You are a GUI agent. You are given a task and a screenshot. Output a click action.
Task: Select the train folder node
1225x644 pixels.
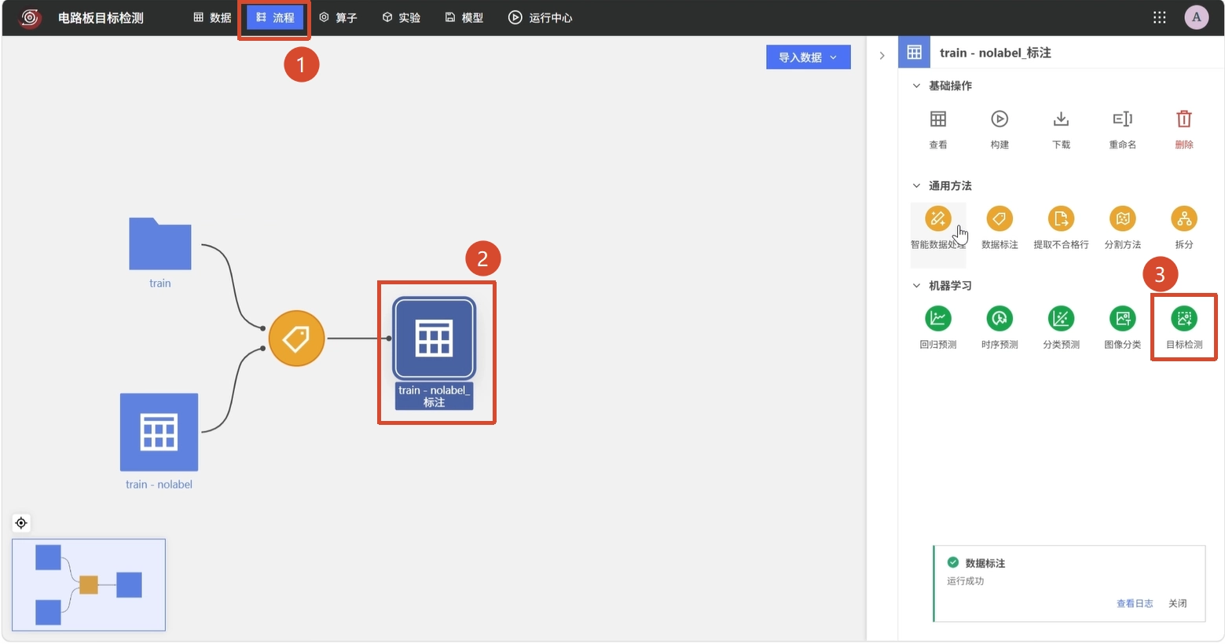(160, 244)
